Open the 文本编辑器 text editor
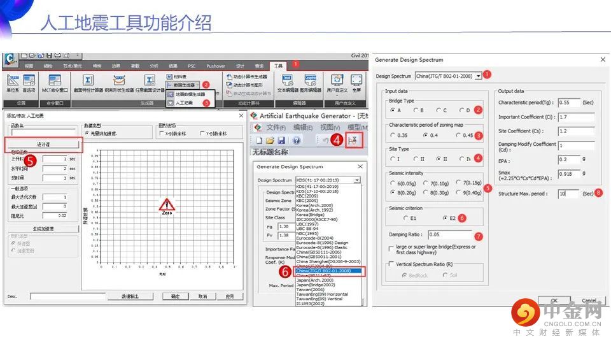The image size is (611, 344). (287, 83)
